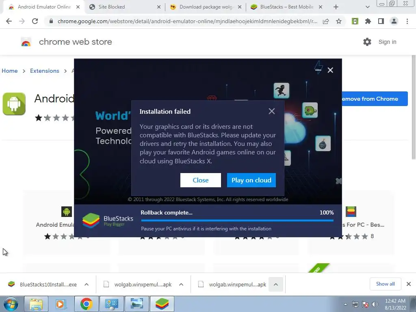Viewport: 416px width, 312px height.
Task: Click the page vertical scrollbar
Action: (414, 107)
